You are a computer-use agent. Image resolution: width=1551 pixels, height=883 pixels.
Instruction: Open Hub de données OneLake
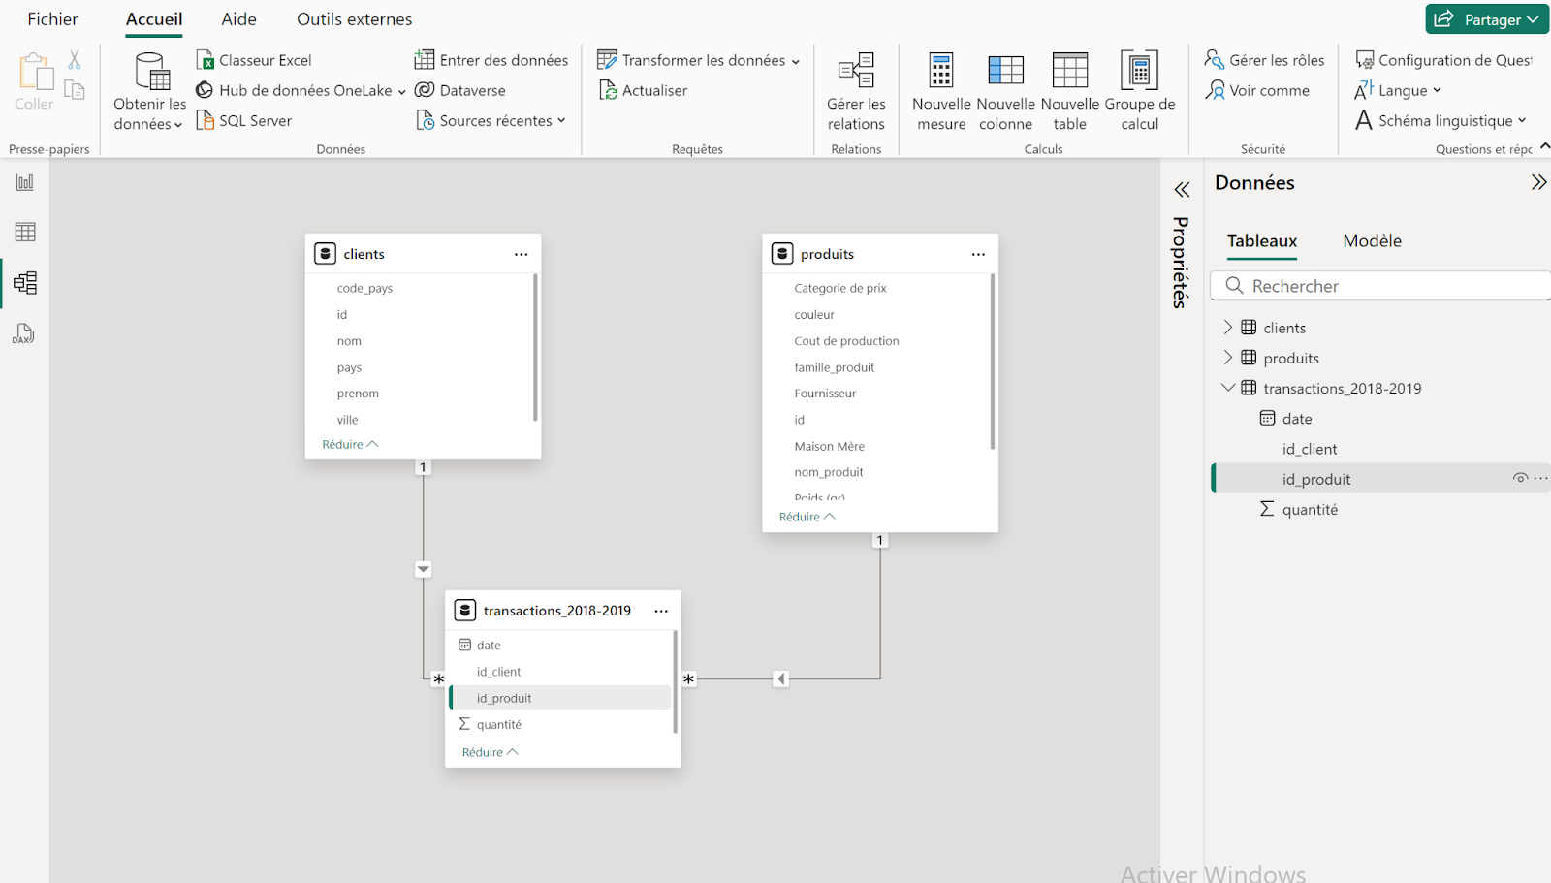coord(301,90)
